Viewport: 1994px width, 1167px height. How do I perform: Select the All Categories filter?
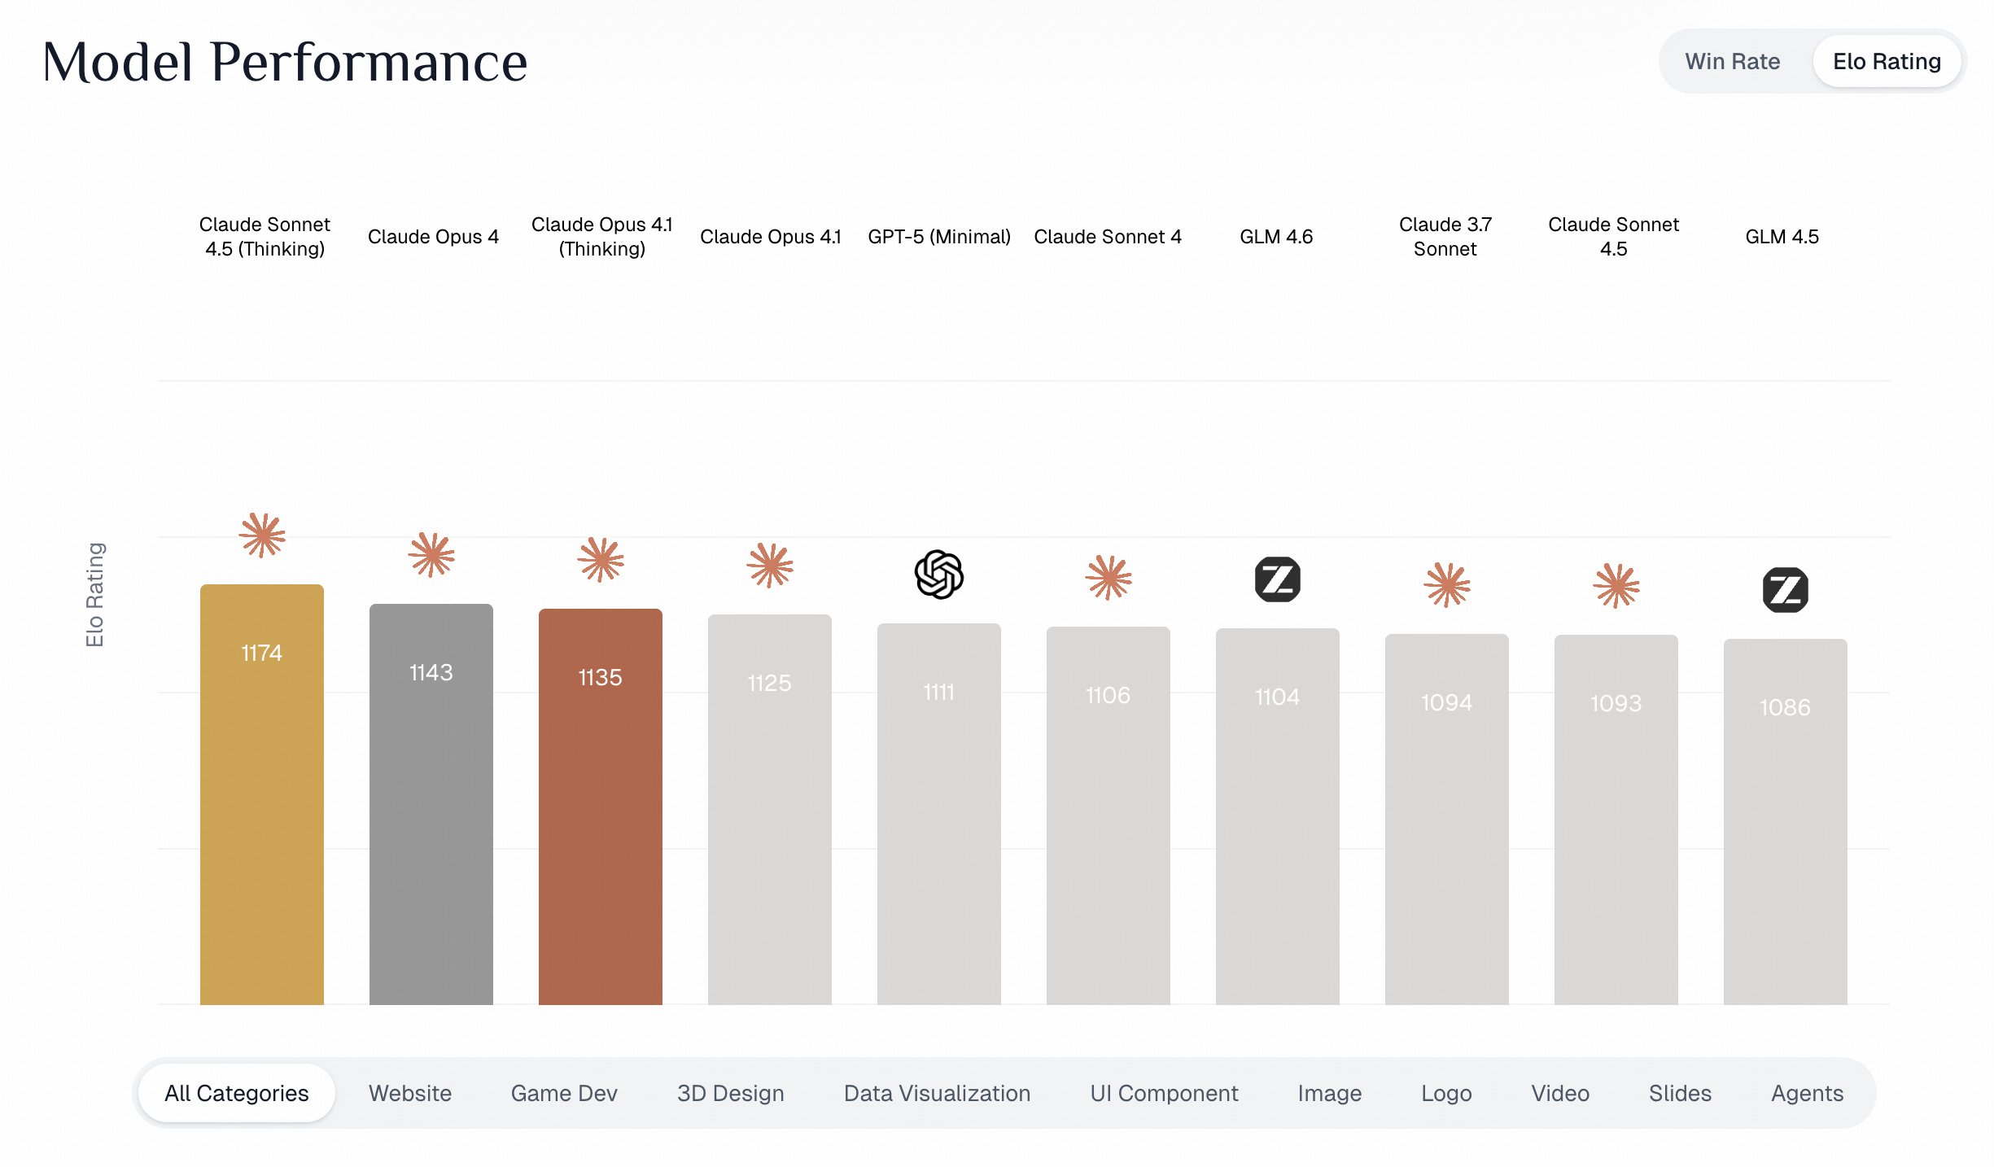[x=237, y=1093]
